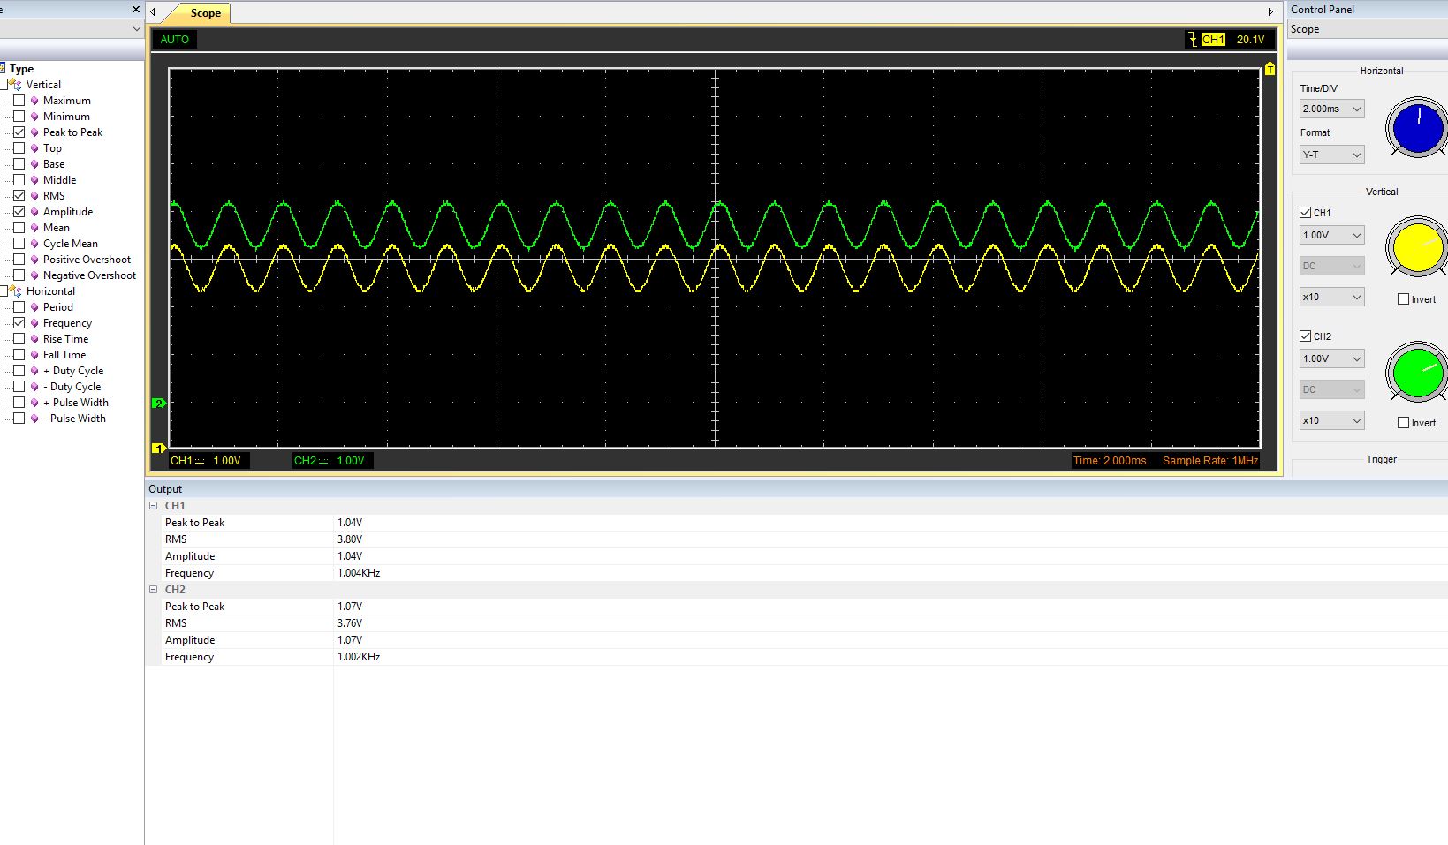1448x845 pixels.
Task: Switch to the Scope tab
Action: (205, 13)
